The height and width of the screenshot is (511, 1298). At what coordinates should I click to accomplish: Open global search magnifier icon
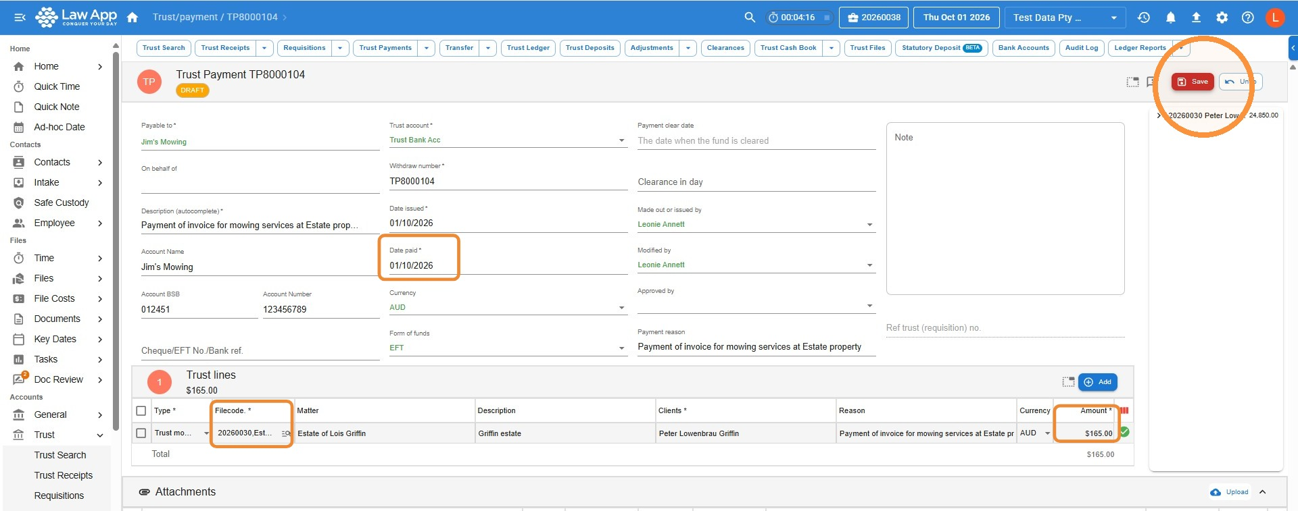(749, 18)
